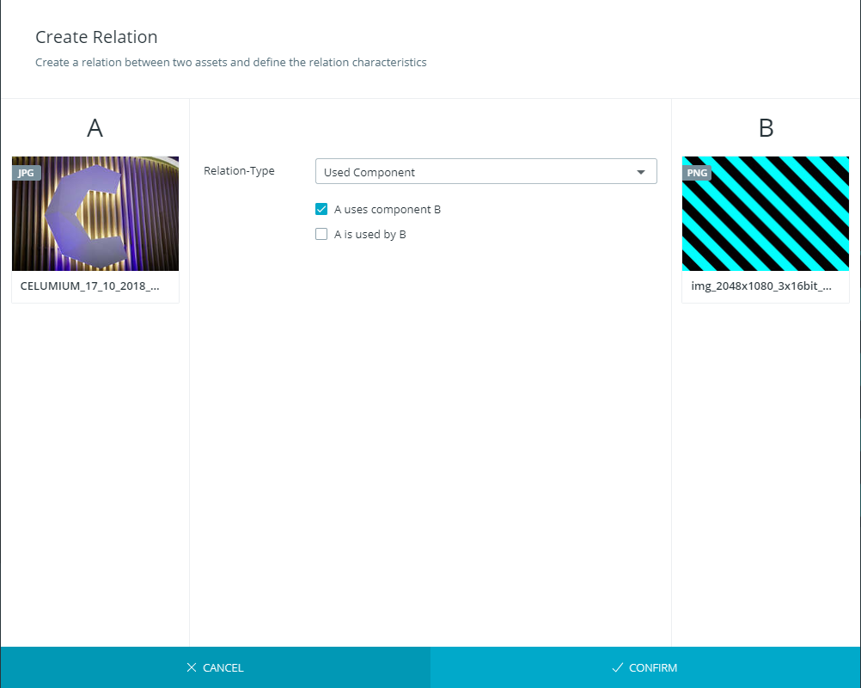
Task: Click the PNG format badge on asset B
Action: click(x=697, y=173)
